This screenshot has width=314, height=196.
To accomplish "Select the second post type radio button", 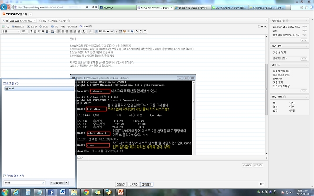I will [41, 21].
